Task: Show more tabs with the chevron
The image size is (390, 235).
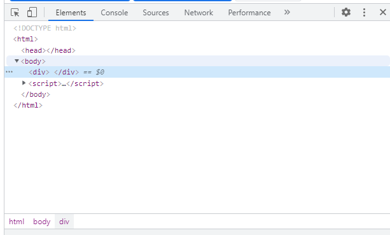Action: tap(287, 12)
